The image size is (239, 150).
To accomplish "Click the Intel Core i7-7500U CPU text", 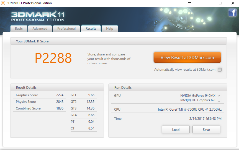I will (x=190, y=110).
